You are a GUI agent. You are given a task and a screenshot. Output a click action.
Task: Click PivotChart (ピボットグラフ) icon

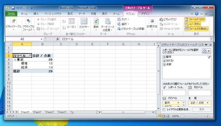point(161,19)
